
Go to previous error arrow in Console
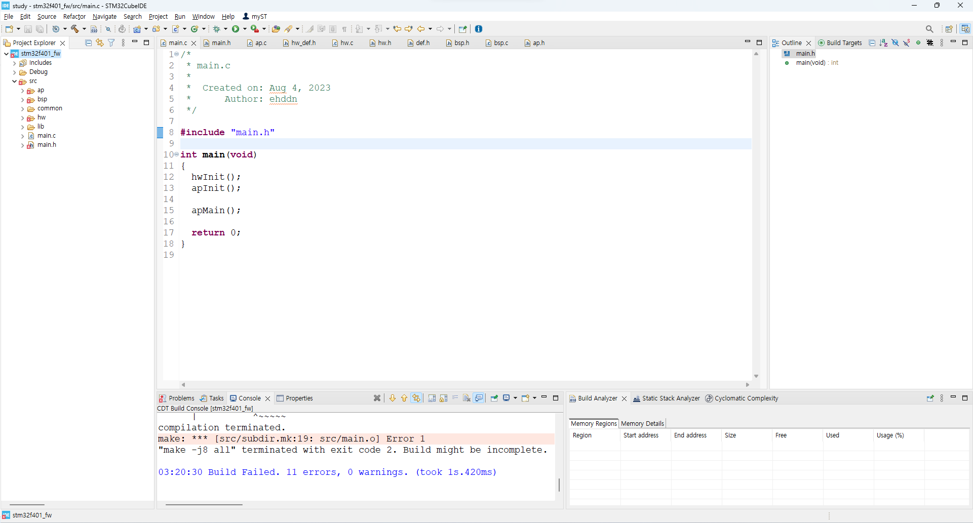404,398
